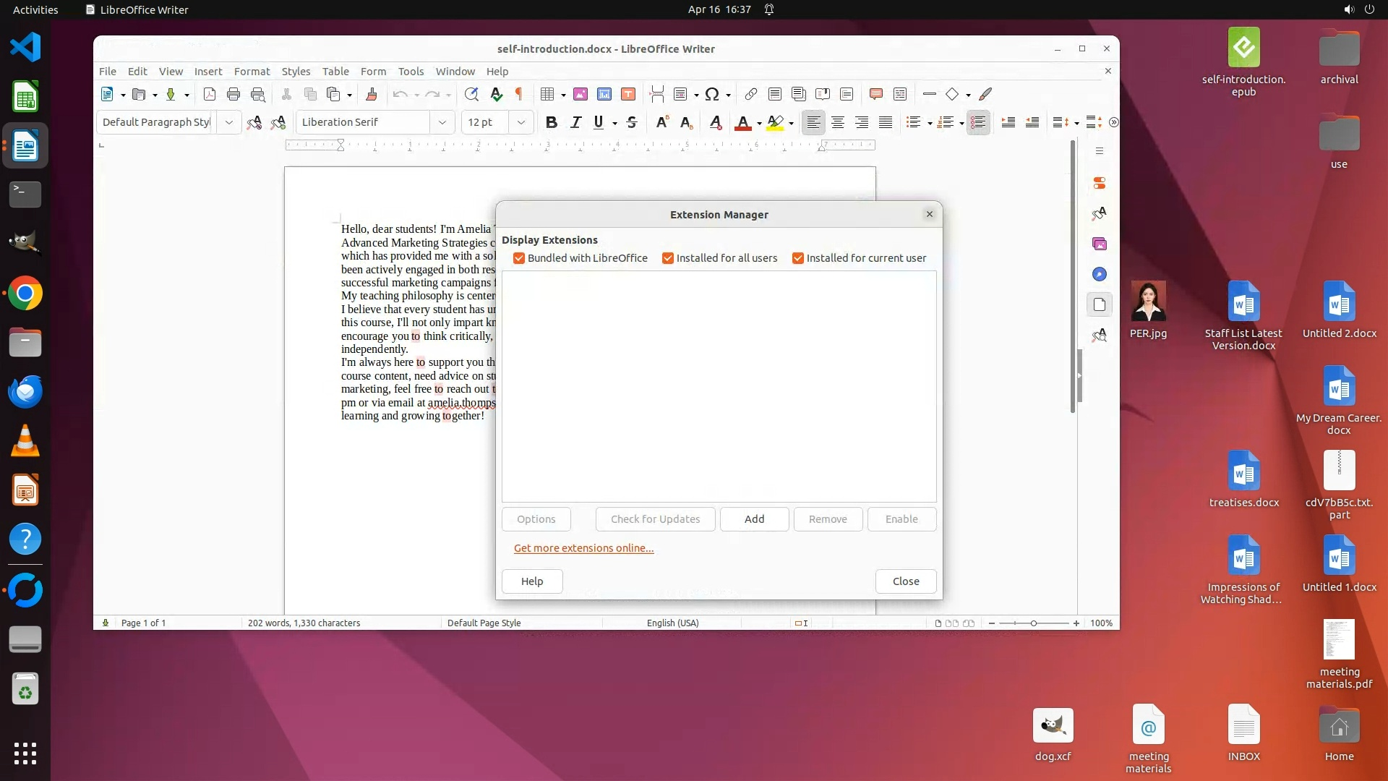Open the Format menu
Screen dimensions: 1388x781
(252, 71)
